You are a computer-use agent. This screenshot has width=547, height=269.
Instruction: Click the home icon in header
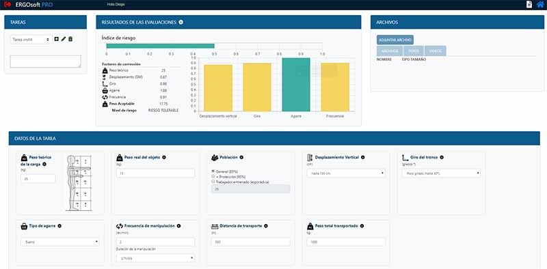click(540, 5)
